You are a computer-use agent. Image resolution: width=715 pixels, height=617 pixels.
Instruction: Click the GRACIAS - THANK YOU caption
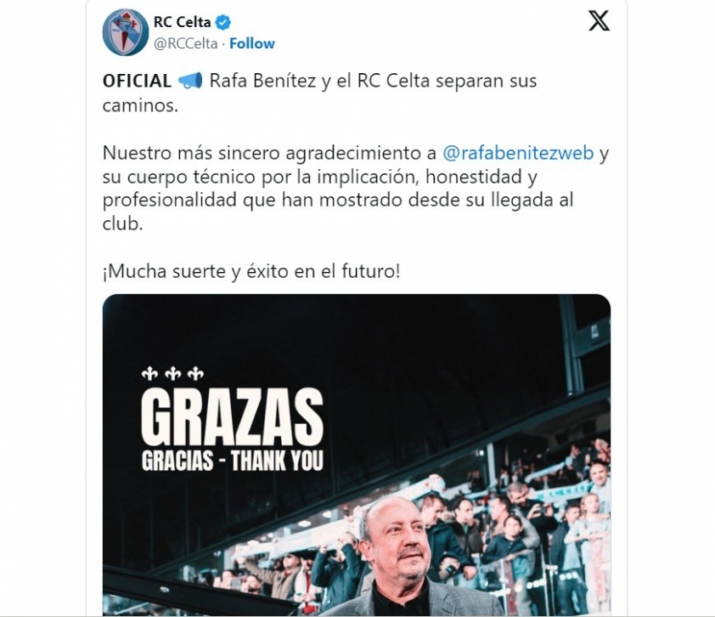click(x=232, y=461)
